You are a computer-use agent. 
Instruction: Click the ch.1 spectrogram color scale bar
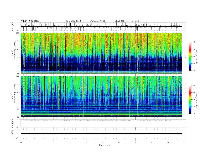(x=190, y=56)
